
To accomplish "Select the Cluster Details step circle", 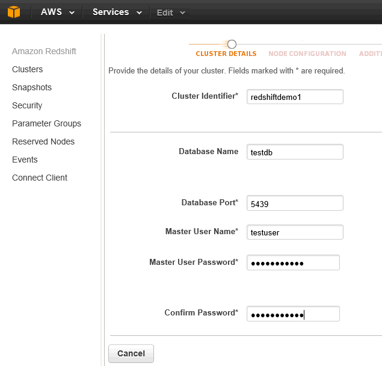I will tap(232, 44).
